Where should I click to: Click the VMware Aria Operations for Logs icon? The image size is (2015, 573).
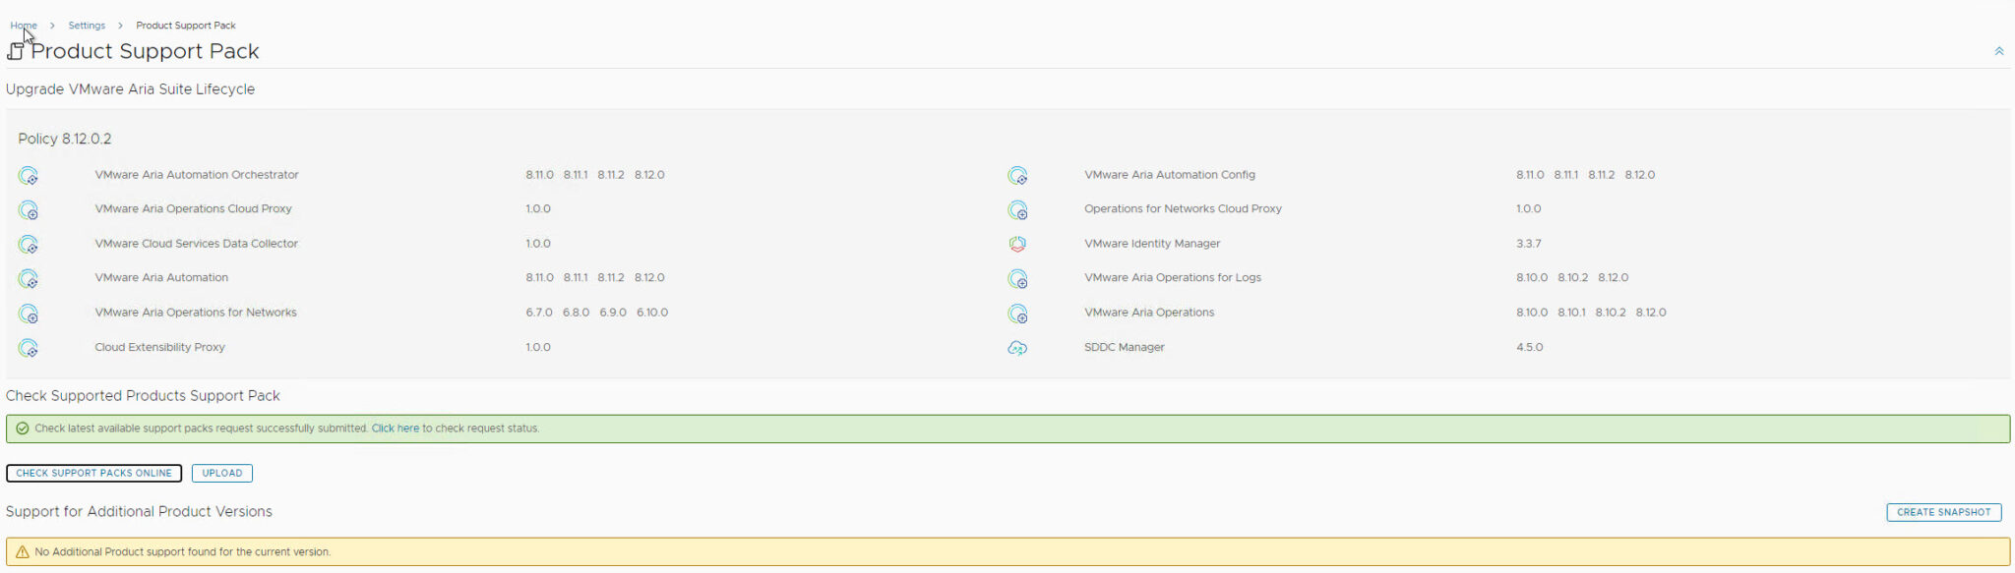pyautogui.click(x=1017, y=279)
